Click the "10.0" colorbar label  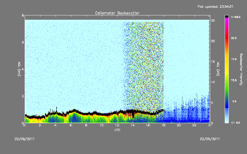coord(234,80)
